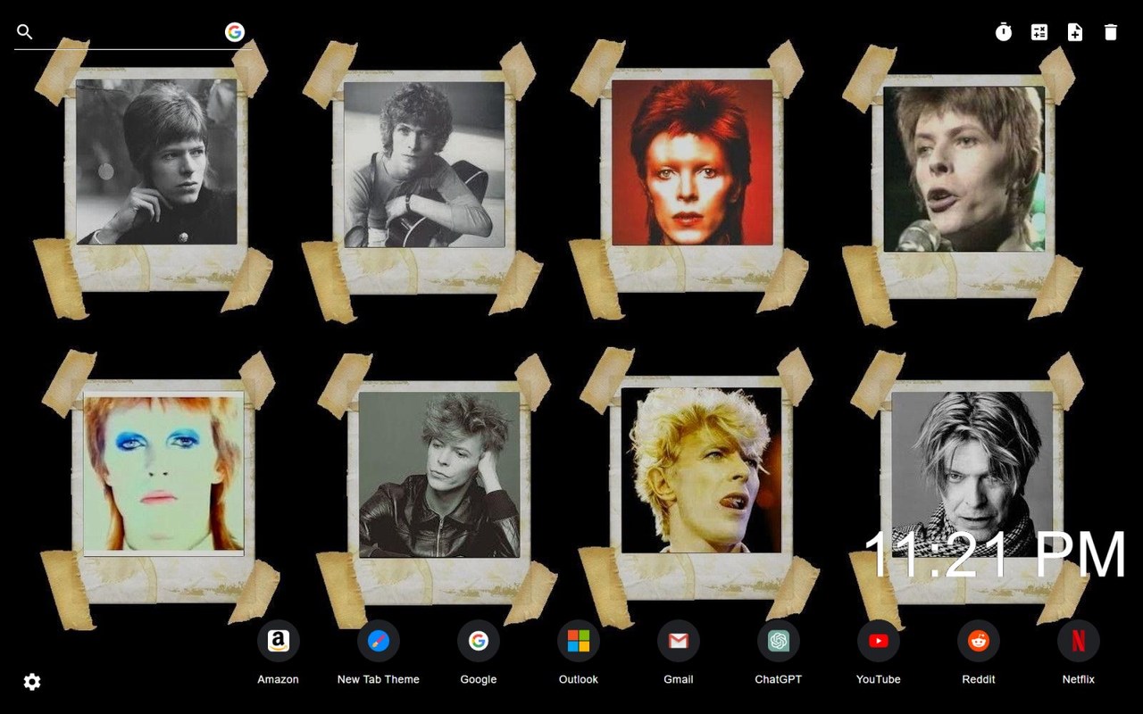1143x714 pixels.
Task: Open the Outlook shortcut icon
Action: 579,641
